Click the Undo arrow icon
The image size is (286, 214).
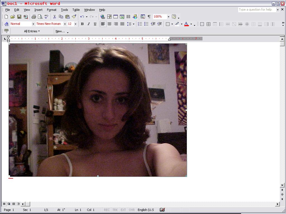tap(82, 17)
